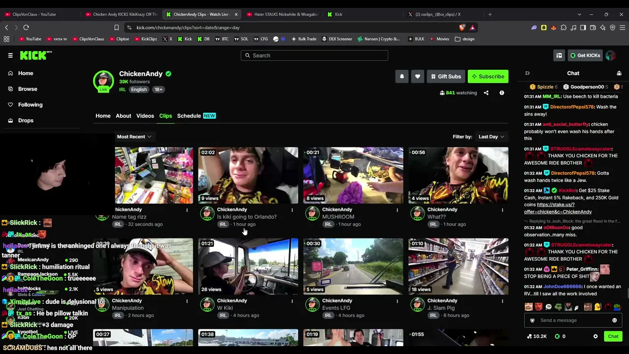Click the green Chat send button

point(613,337)
